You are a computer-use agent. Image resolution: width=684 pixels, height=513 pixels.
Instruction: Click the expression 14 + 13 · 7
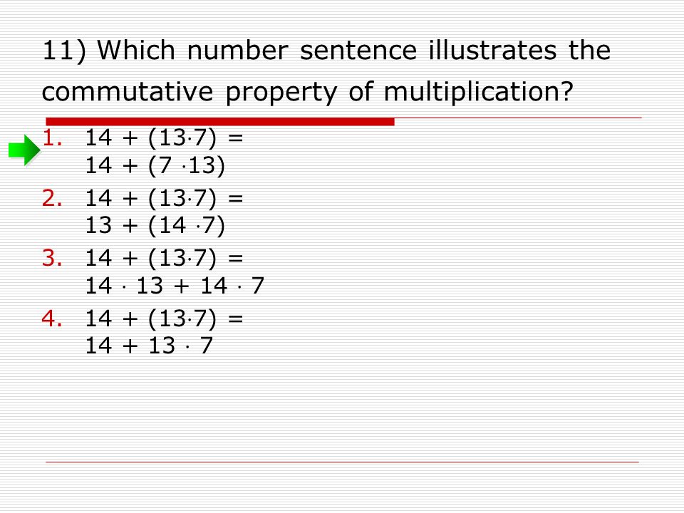(149, 346)
